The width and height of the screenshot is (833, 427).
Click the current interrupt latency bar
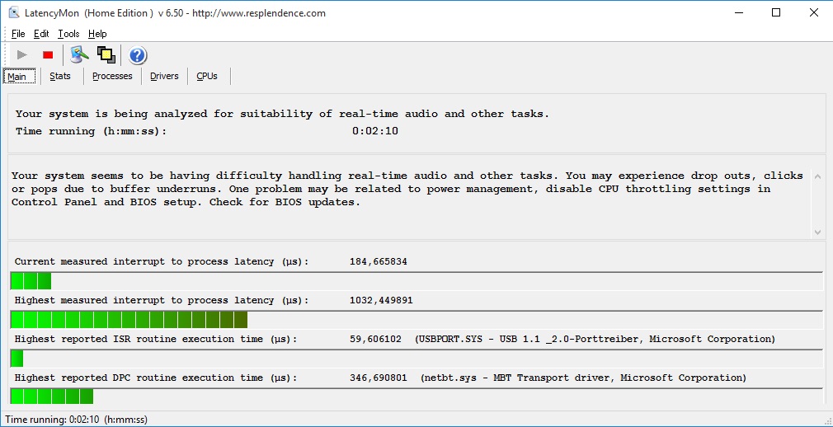pyautogui.click(x=416, y=281)
